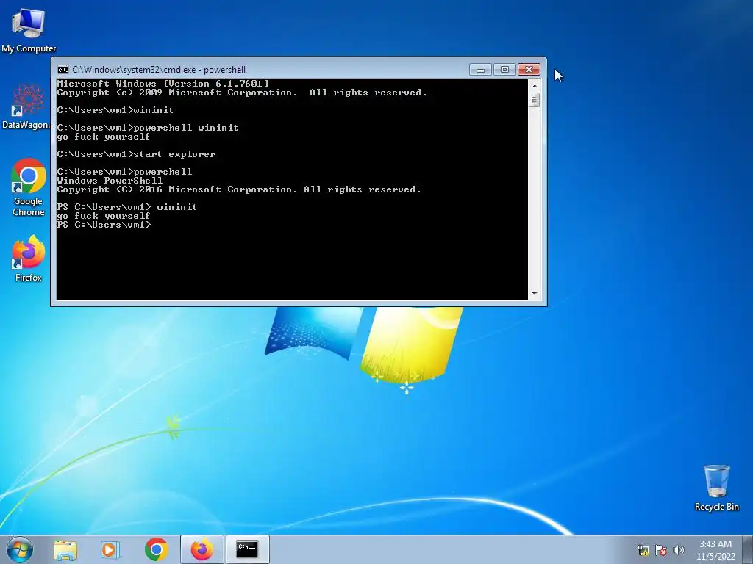Viewport: 753px width, 564px height.
Task: Open the DataWagon desktop shortcut
Action: 26,106
